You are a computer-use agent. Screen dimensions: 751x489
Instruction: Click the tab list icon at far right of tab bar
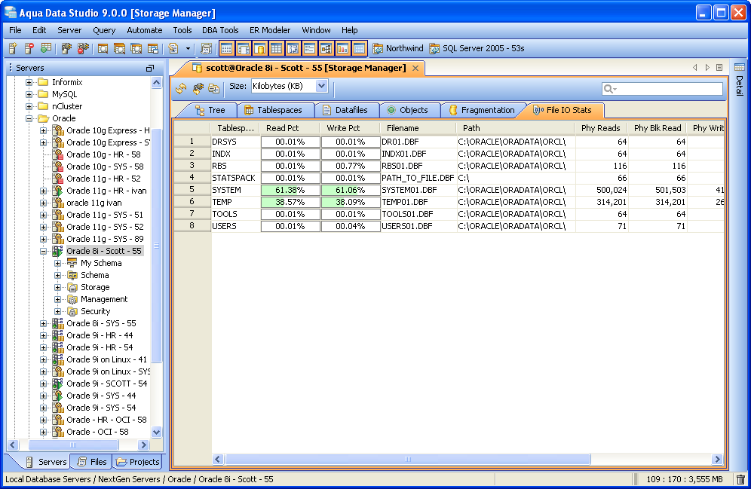tap(719, 68)
